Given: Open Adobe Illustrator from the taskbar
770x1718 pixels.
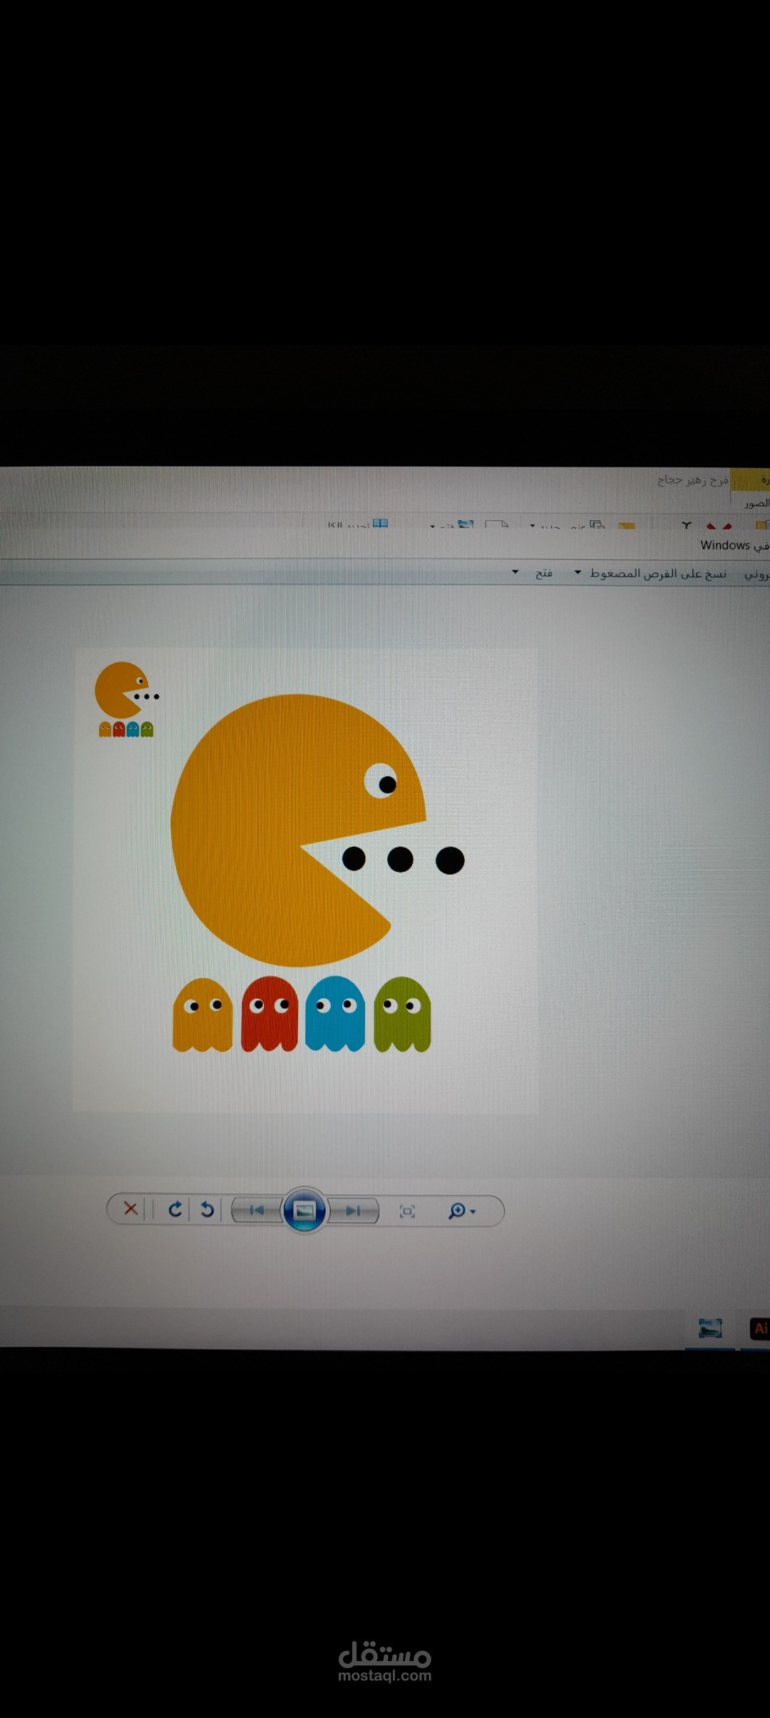Looking at the screenshot, I should click(x=760, y=1328).
